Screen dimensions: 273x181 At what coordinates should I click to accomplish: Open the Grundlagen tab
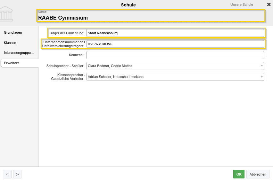click(x=13, y=32)
